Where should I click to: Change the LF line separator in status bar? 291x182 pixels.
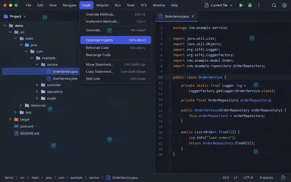[x=236, y=177]
